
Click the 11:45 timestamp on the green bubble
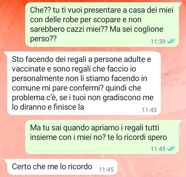coord(158,149)
